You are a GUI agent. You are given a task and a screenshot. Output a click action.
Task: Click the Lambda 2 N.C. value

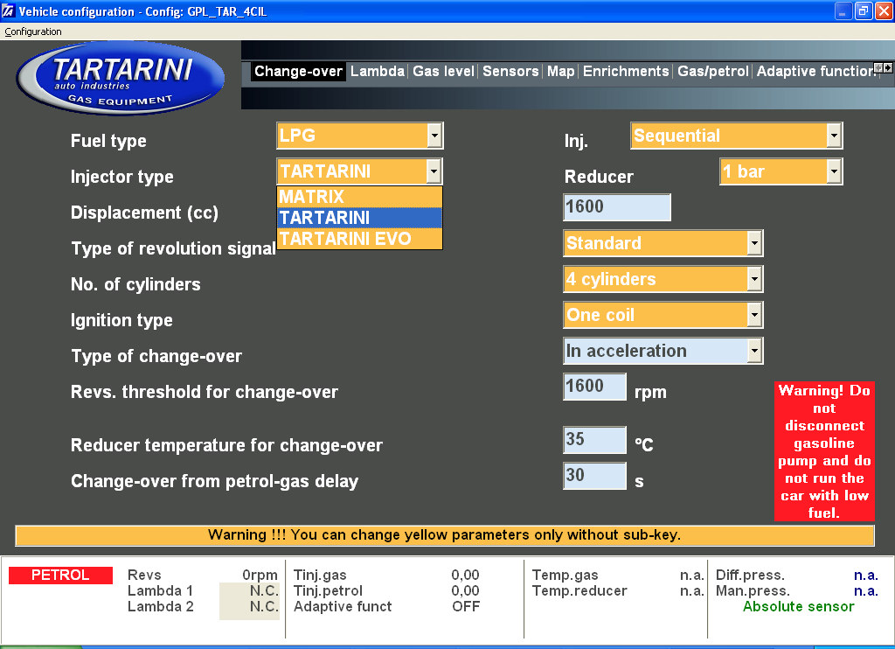pos(264,607)
